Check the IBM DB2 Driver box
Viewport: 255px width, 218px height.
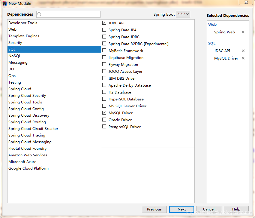[104, 78]
